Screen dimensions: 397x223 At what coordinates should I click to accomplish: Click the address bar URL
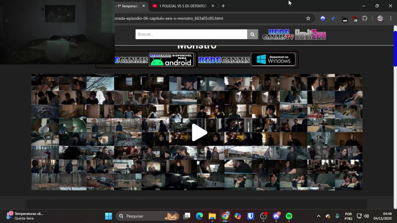point(169,18)
